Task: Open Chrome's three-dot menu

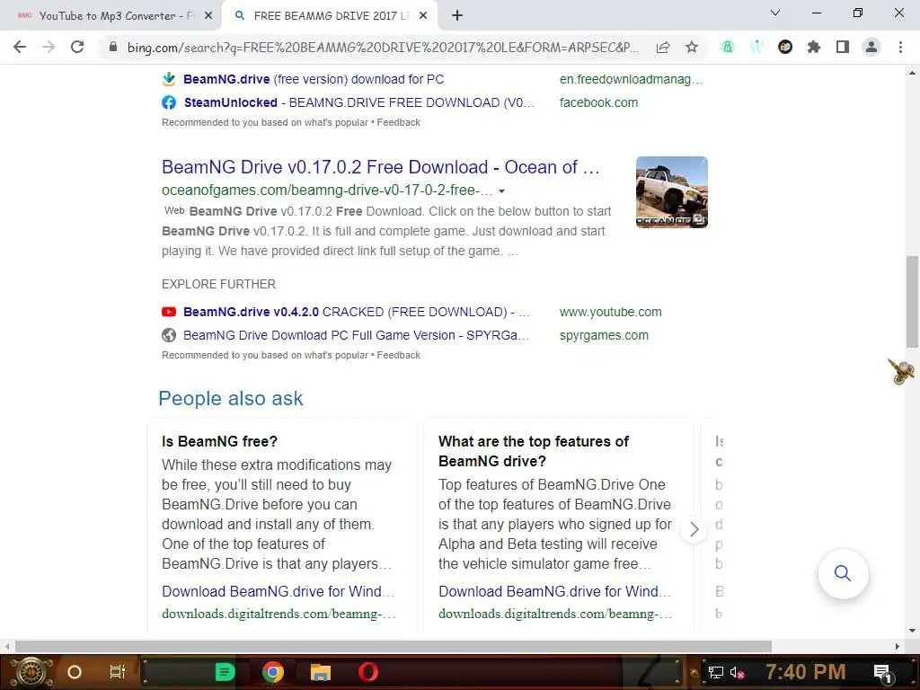Action: pos(900,47)
